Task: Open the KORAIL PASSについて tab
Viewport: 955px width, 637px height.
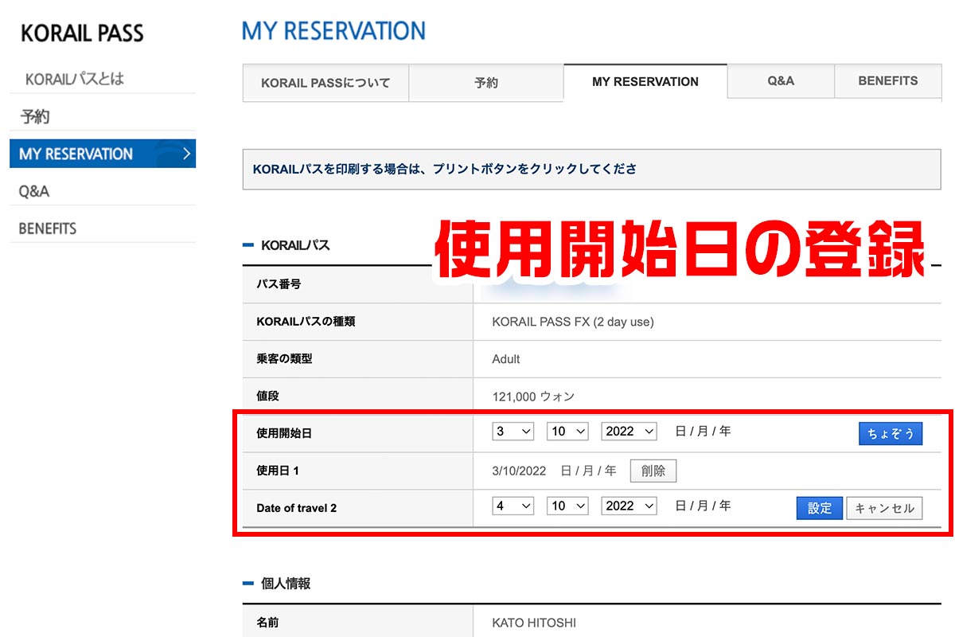Action: [325, 83]
